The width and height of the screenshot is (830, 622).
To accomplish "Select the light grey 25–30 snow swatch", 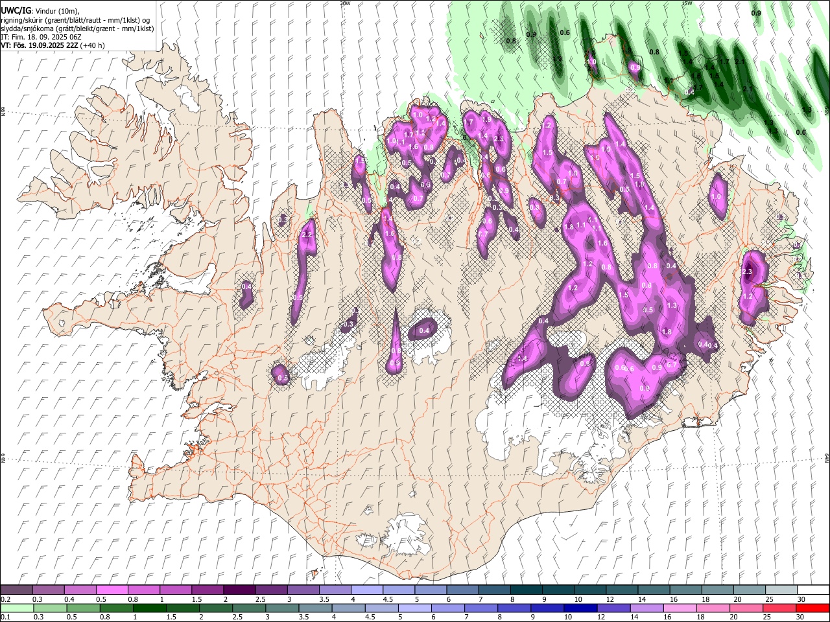I will pos(781,590).
